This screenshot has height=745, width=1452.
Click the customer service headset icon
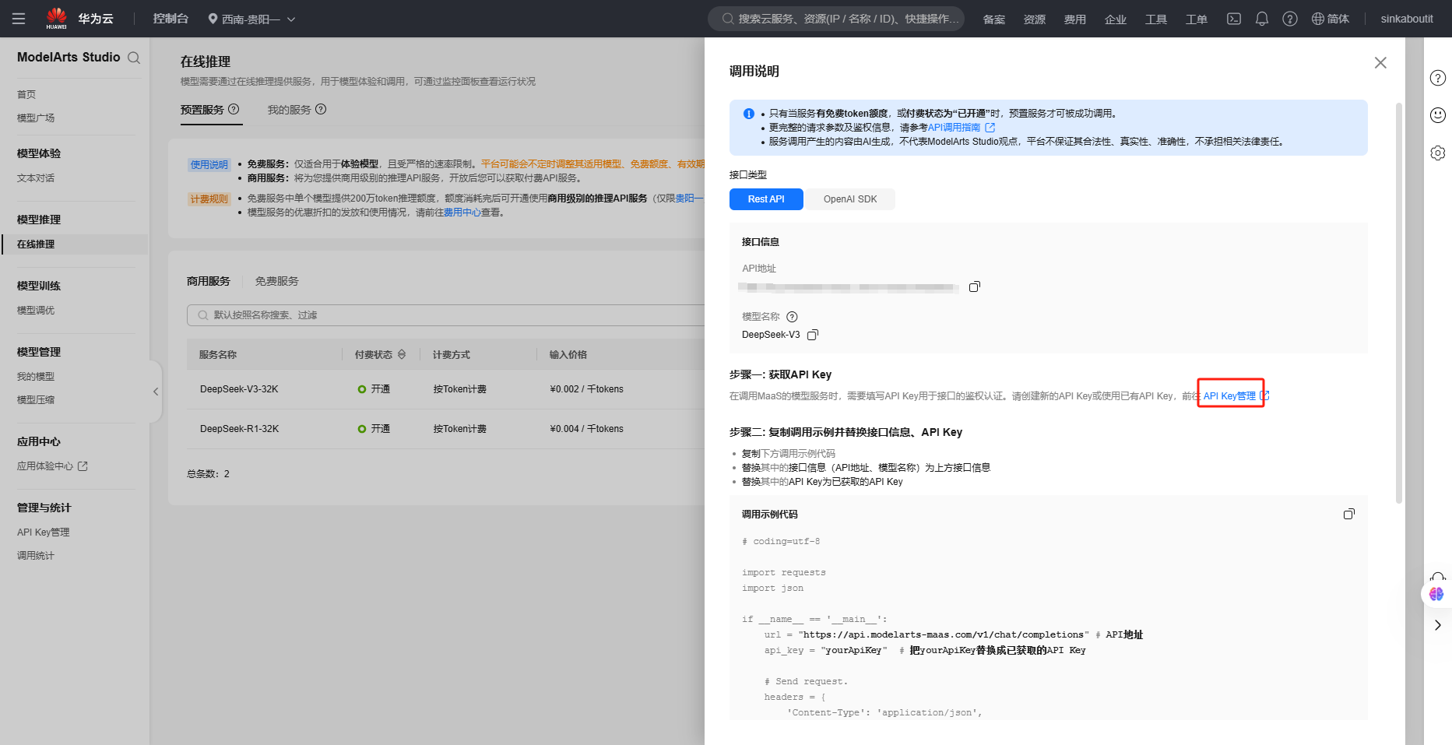[x=1438, y=578]
